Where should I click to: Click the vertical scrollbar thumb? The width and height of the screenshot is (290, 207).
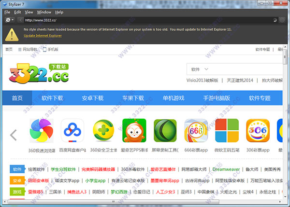[x=285, y=57]
